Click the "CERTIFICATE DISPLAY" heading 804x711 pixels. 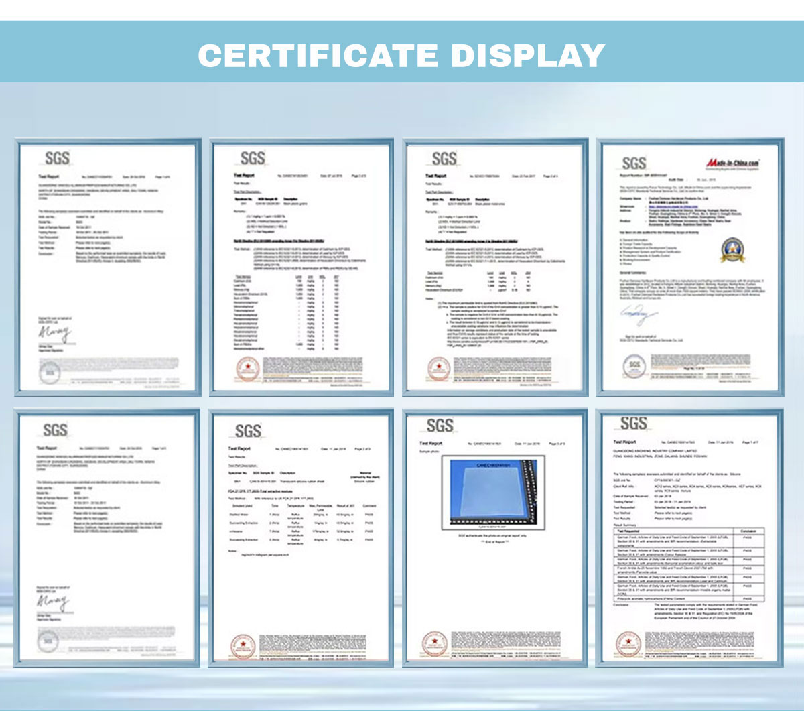[401, 55]
